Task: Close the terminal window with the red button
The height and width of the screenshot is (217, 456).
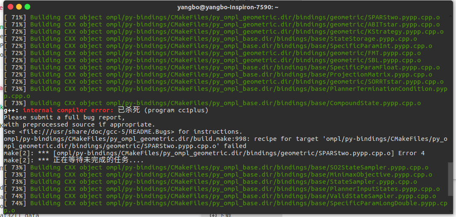Action: [x=11, y=7]
